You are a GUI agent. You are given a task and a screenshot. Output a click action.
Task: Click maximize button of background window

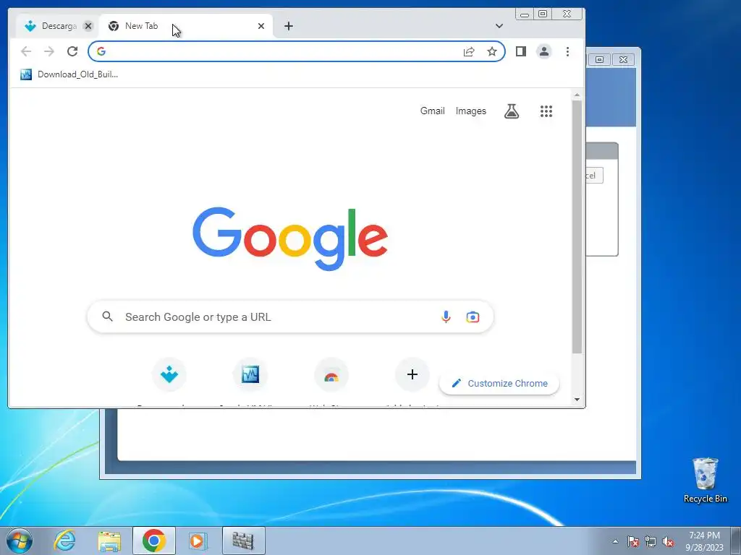[x=599, y=59]
